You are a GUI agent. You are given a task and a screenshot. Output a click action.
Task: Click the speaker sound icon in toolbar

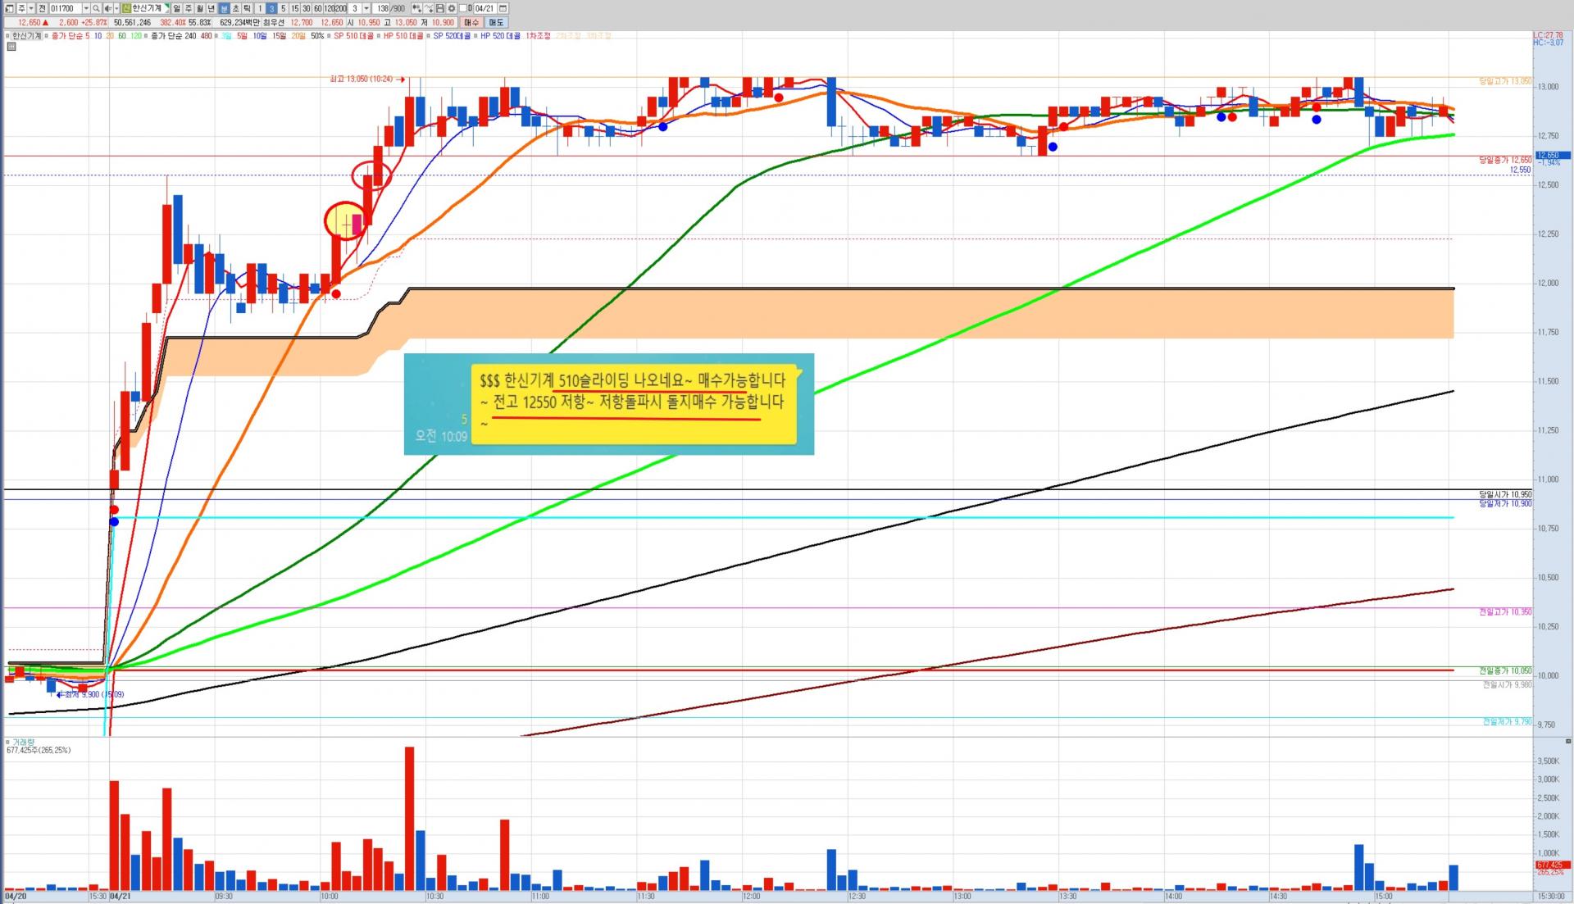pos(107,8)
